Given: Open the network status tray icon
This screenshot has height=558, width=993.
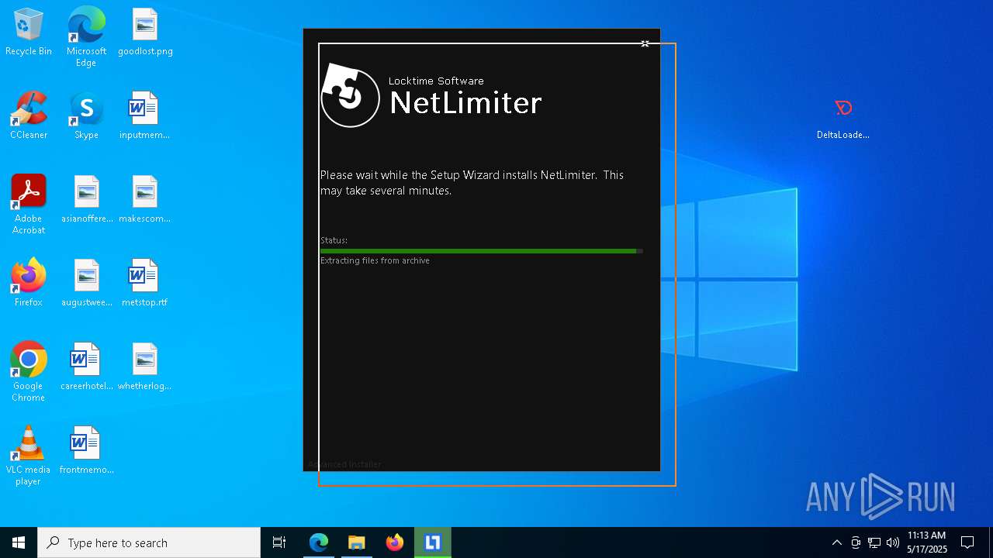Looking at the screenshot, I should click(874, 542).
